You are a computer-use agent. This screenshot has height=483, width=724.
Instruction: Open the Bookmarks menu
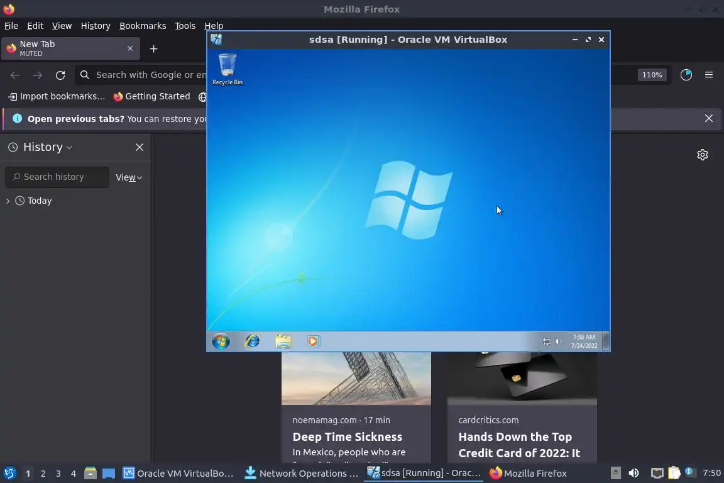click(143, 26)
